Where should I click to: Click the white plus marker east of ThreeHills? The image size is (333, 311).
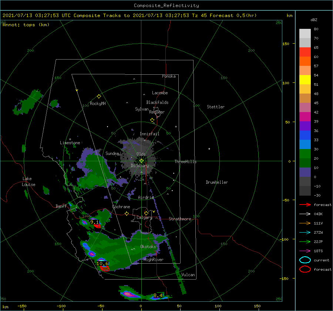(209, 149)
